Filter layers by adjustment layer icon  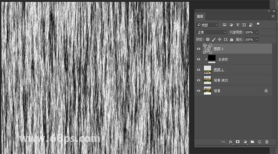231,25
